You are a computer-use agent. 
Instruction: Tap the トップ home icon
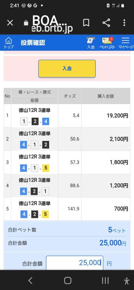(9, 43)
